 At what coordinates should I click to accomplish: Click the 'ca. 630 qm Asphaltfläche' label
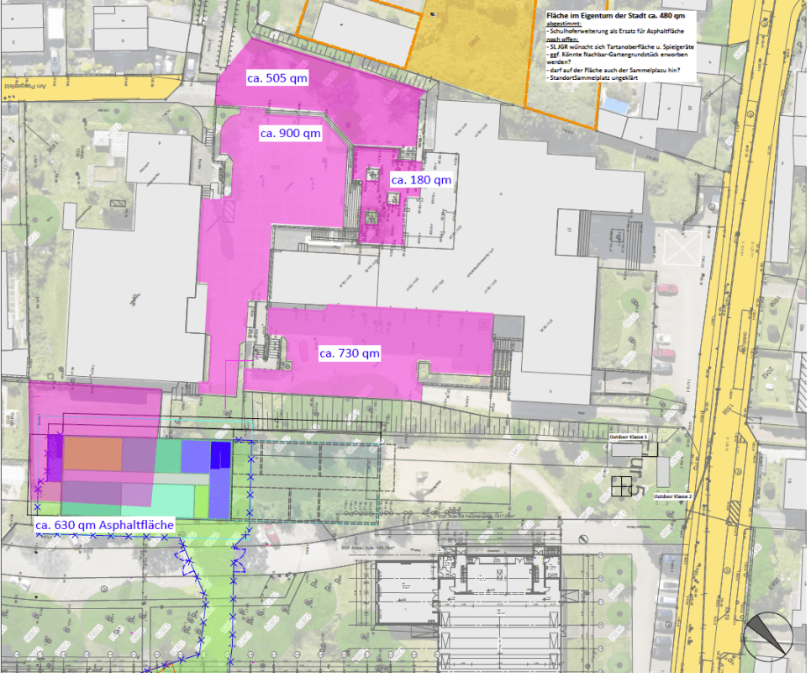pyautogui.click(x=105, y=525)
